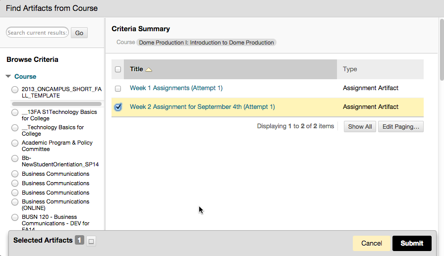444x256 pixels.
Task: Click the Type column header
Action: click(350, 69)
